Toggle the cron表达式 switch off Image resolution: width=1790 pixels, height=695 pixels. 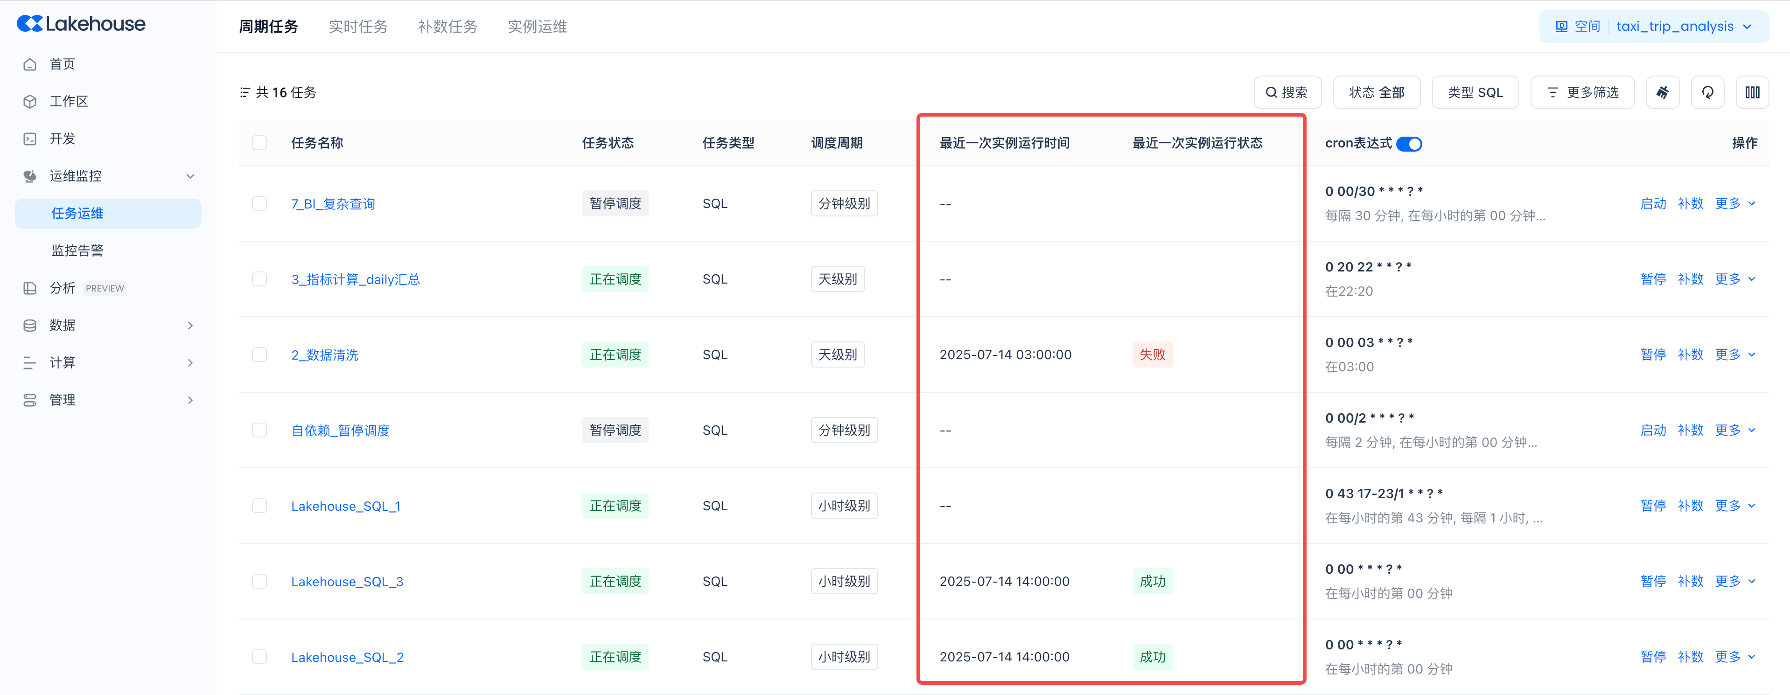[x=1409, y=144]
